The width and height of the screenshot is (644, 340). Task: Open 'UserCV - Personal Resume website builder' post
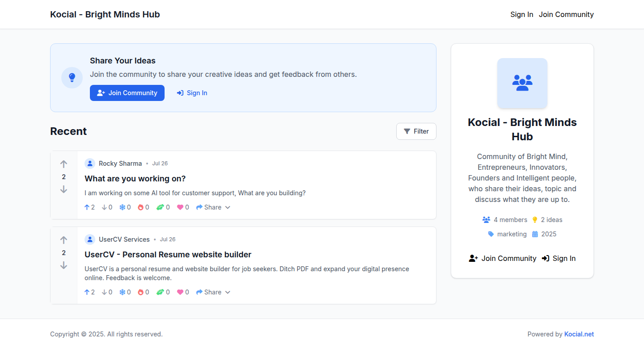click(168, 255)
